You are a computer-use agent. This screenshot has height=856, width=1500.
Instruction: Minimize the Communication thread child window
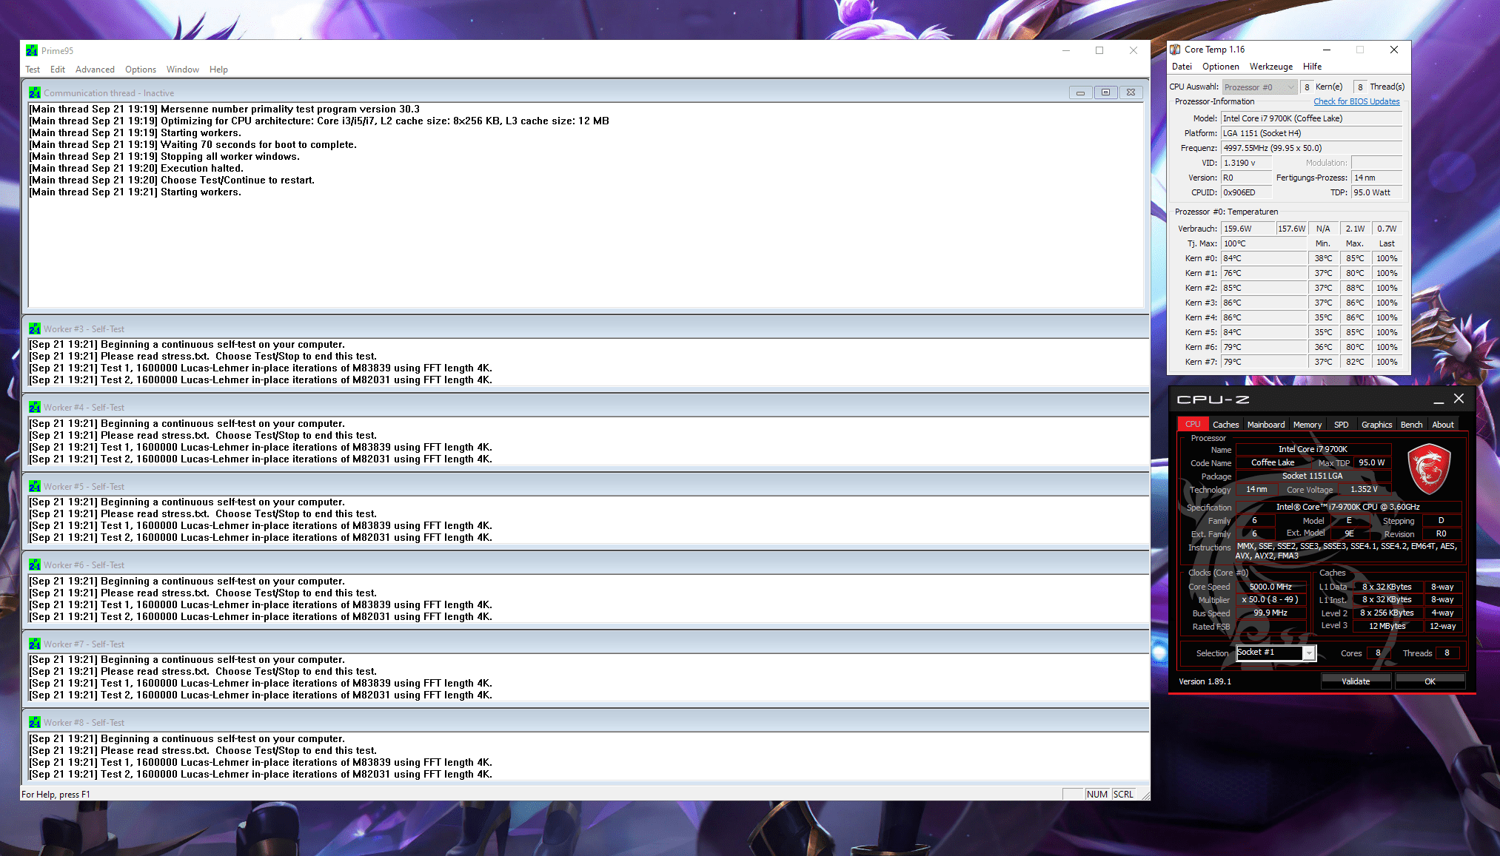(x=1080, y=92)
